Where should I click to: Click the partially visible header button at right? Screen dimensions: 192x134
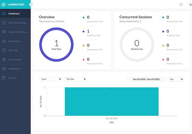coord(189,4)
